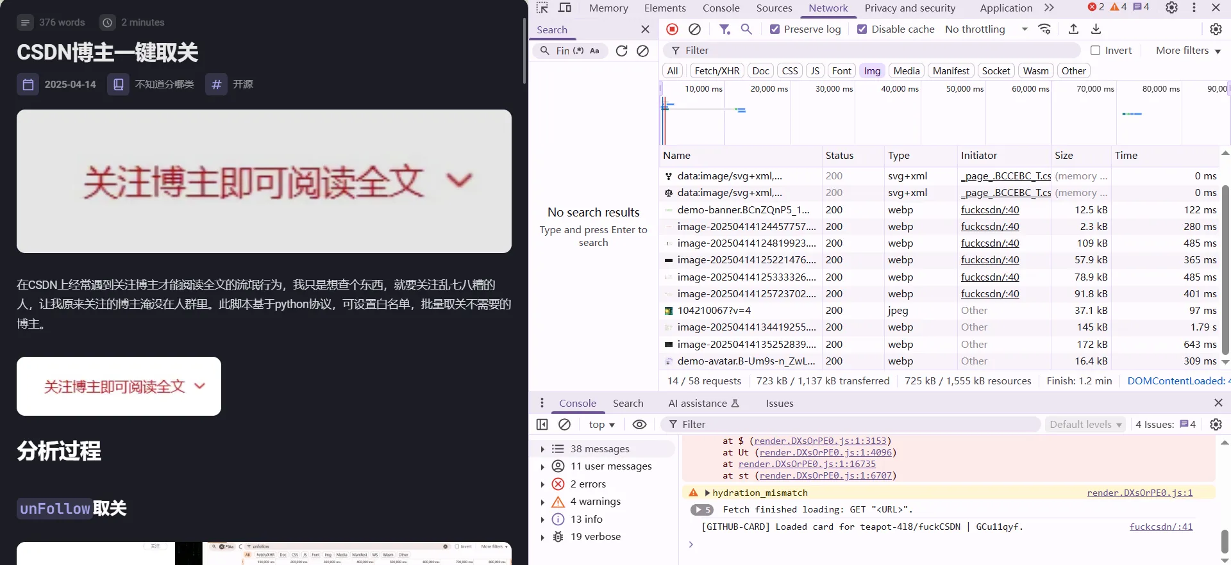Expand the 2 errors group
The width and height of the screenshot is (1231, 565).
click(542, 484)
